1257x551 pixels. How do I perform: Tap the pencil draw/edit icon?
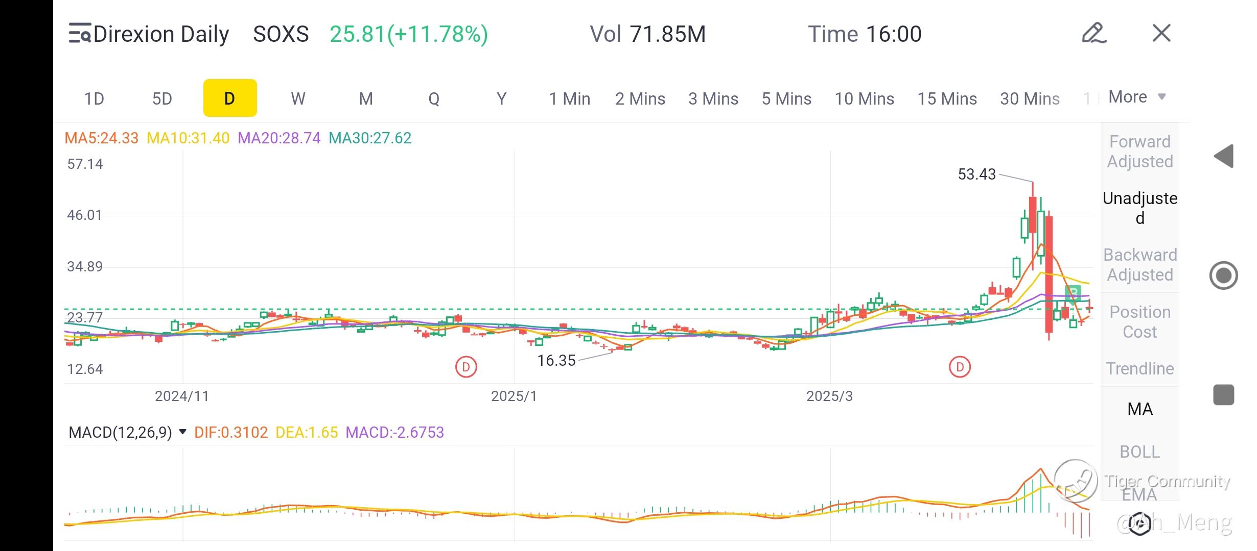pos(1093,34)
